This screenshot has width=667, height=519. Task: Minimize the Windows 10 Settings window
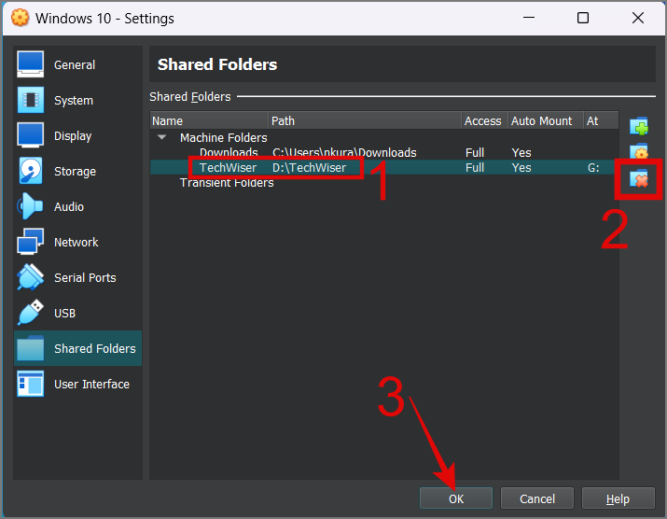tap(529, 18)
